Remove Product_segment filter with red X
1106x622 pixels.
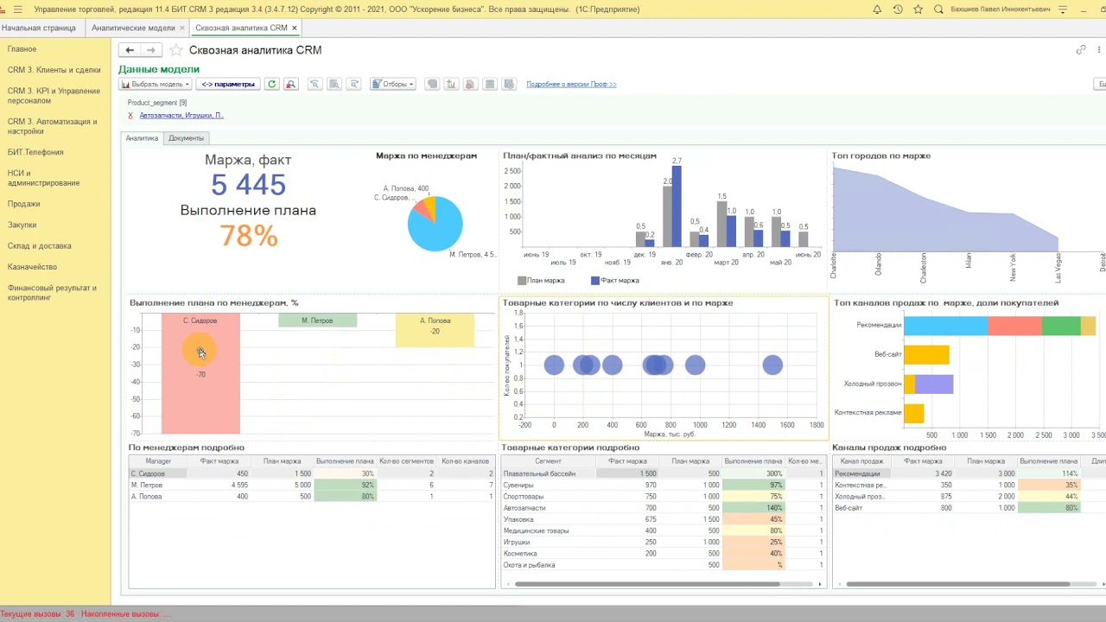130,115
